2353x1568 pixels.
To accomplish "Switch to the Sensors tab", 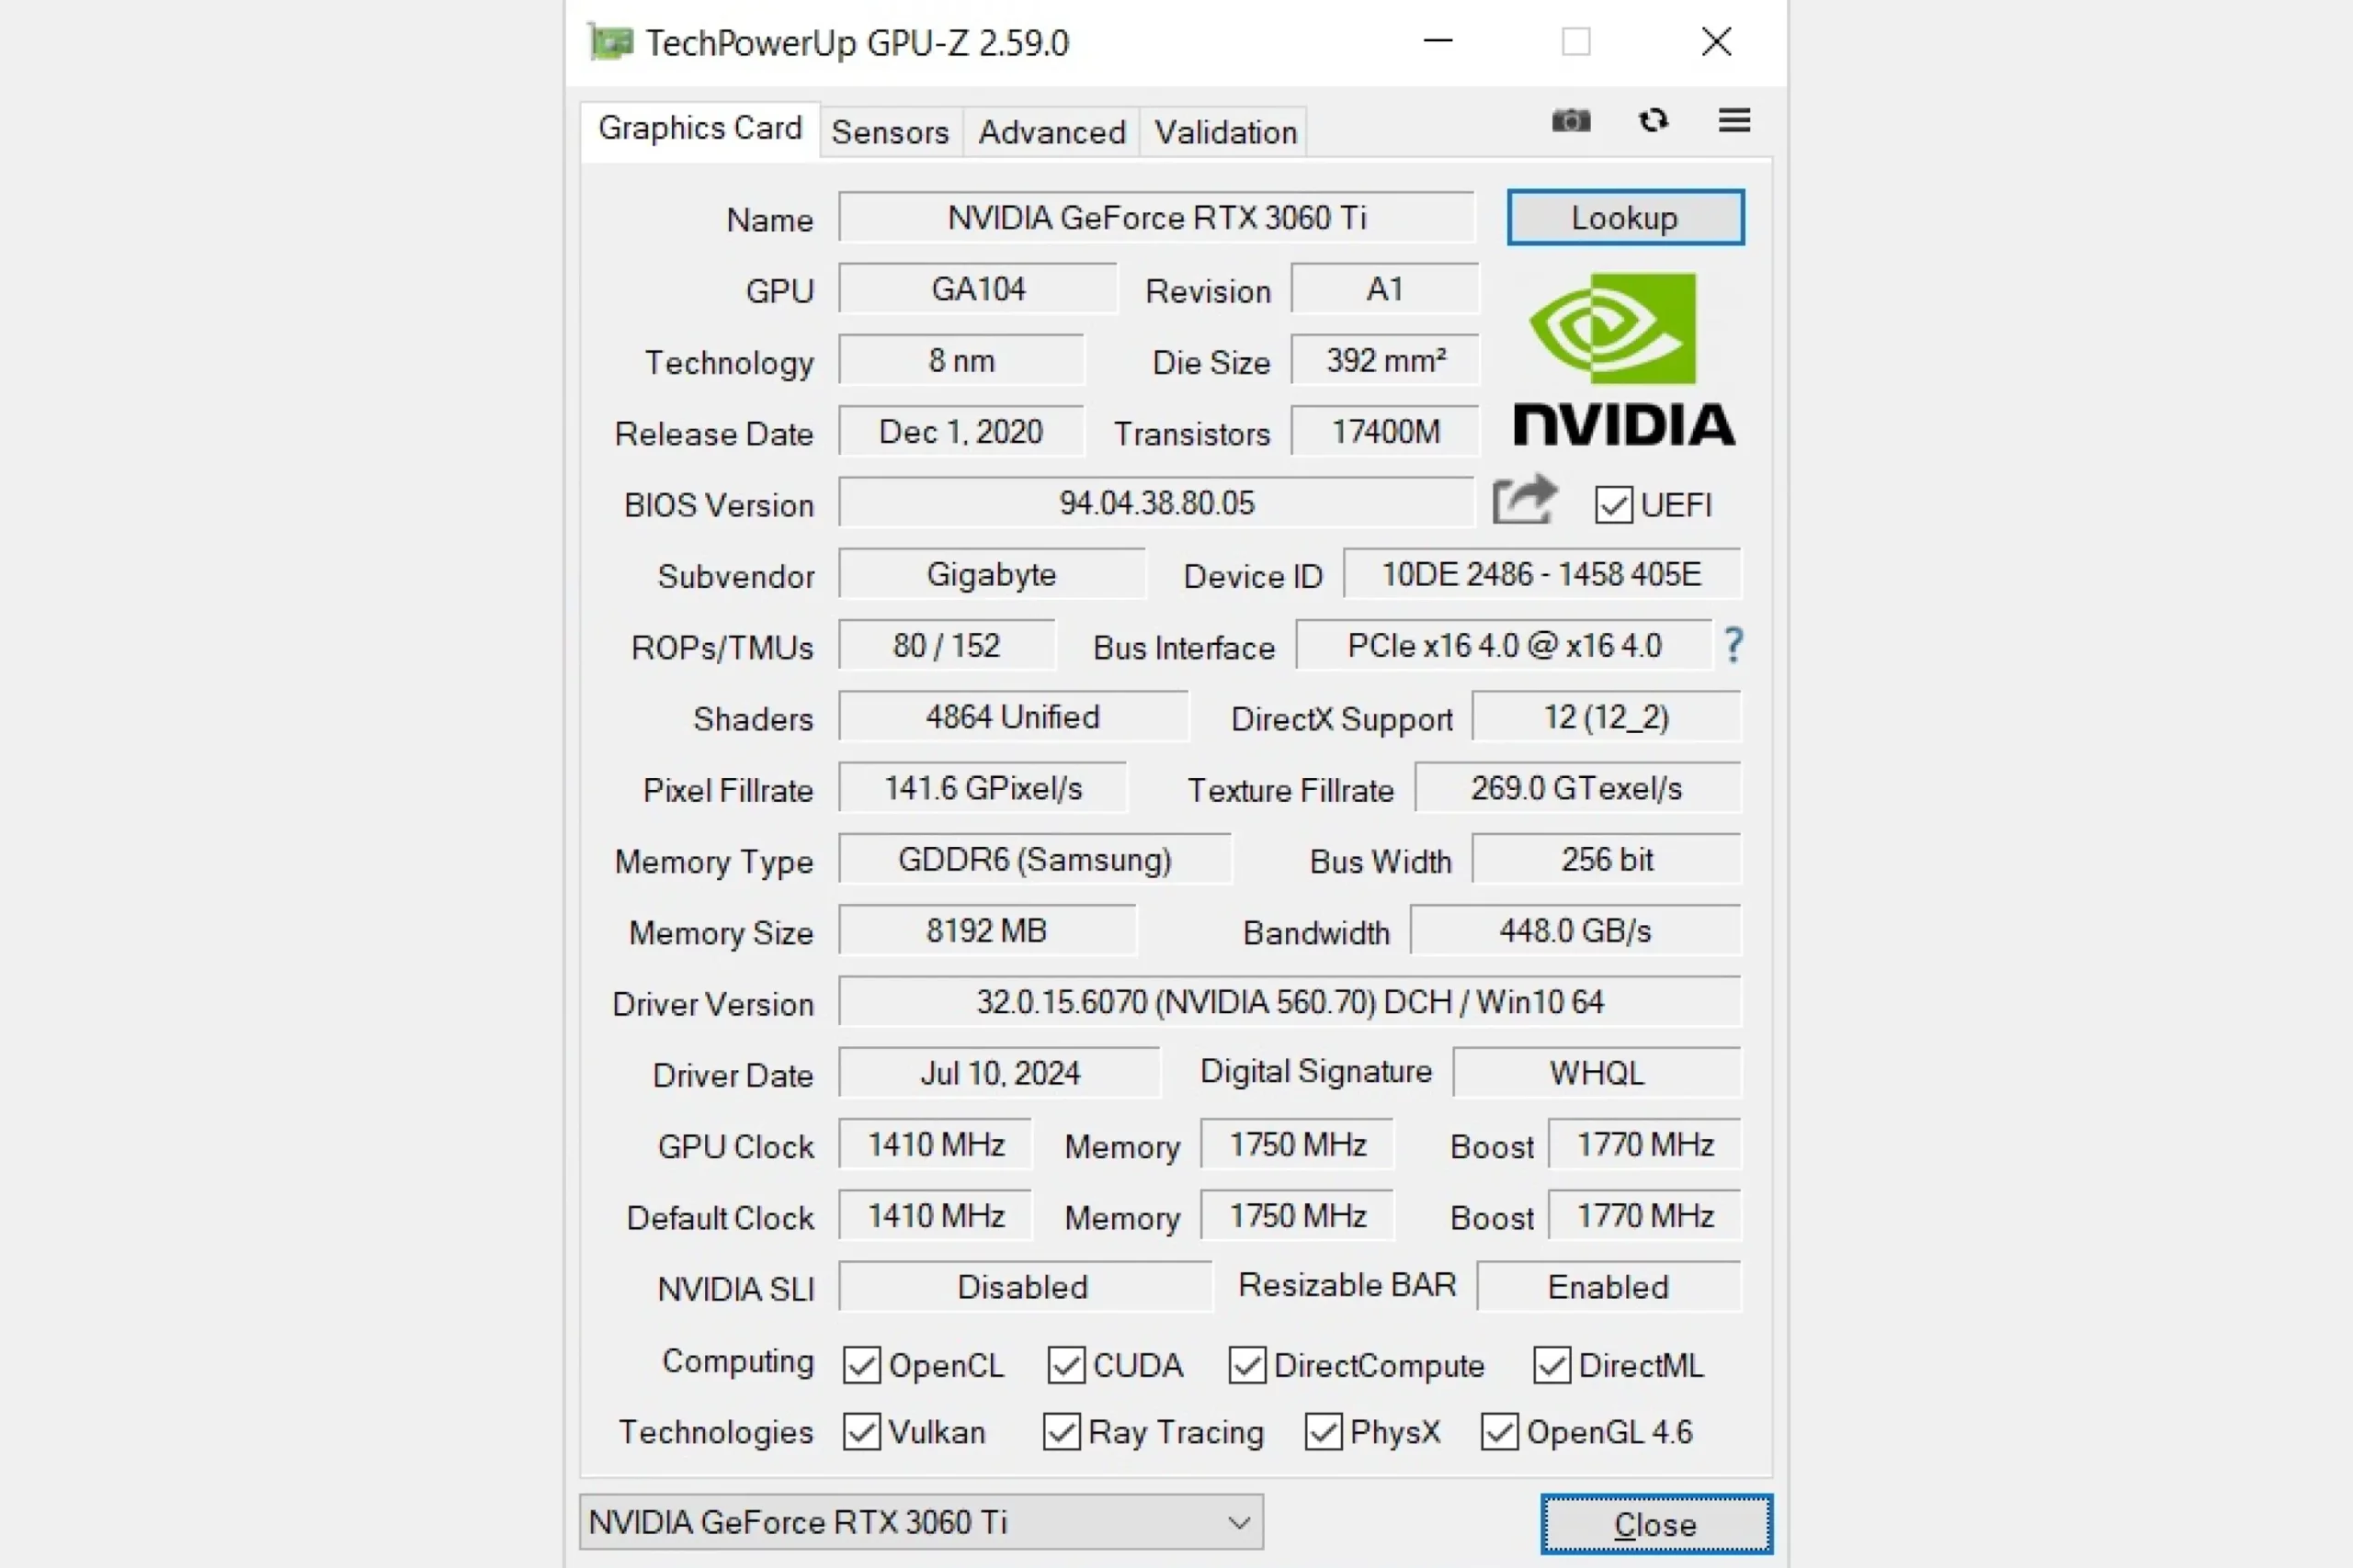I will click(x=890, y=132).
